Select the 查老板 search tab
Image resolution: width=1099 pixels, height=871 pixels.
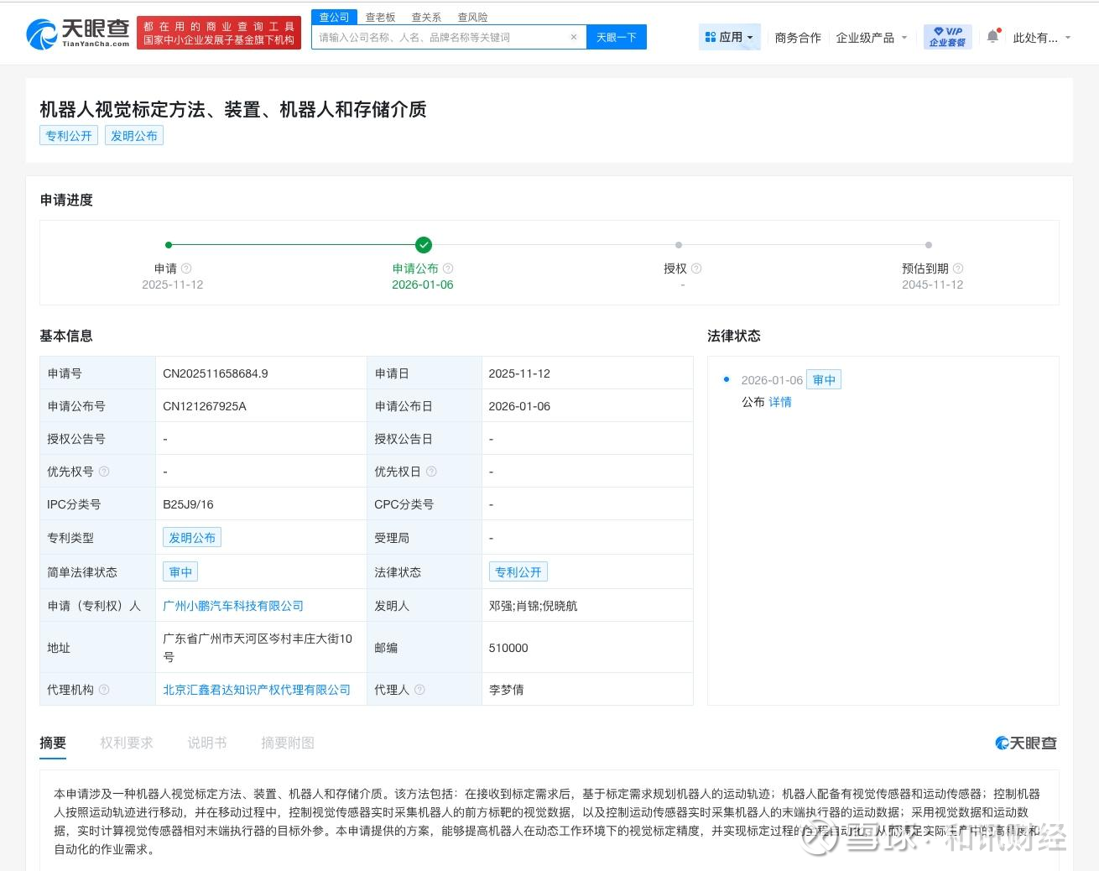380,17
